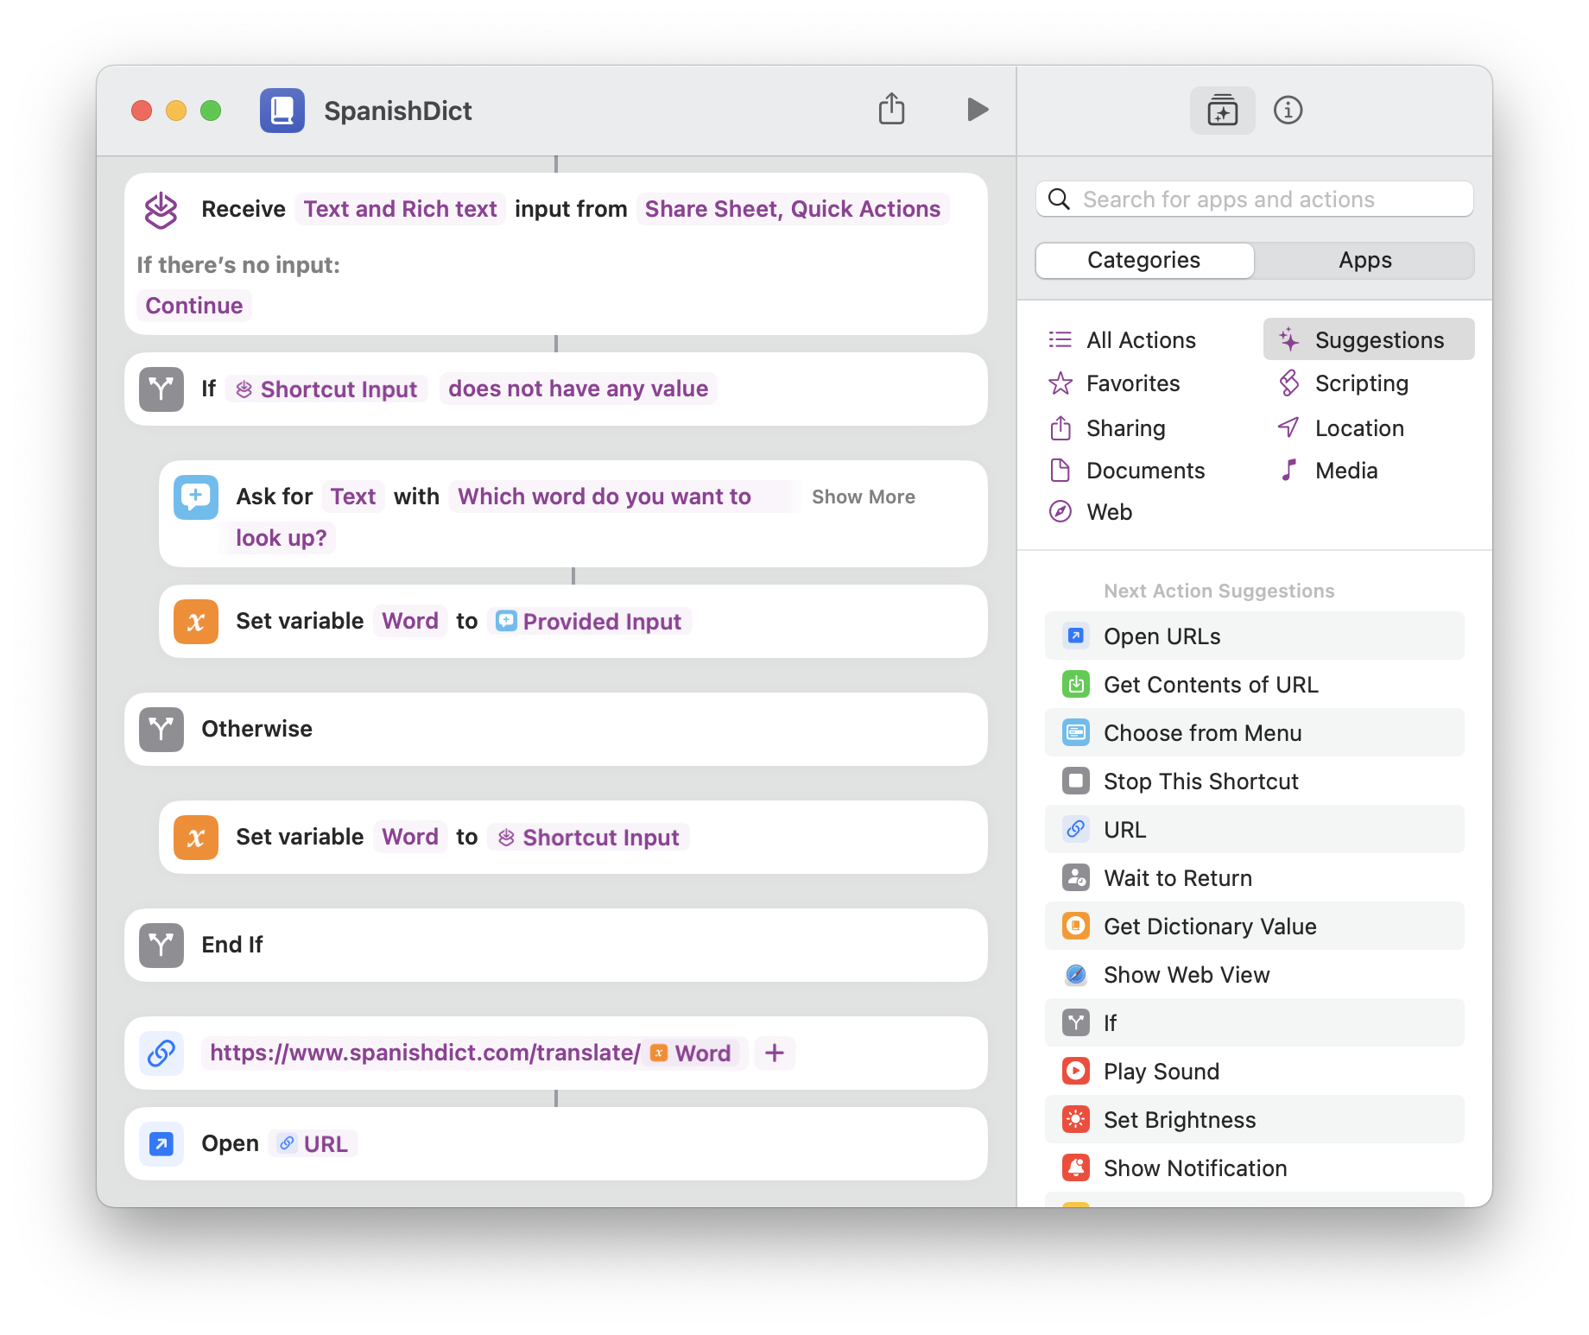Image resolution: width=1589 pixels, height=1335 pixels.
Task: Click the Receive input action icon
Action: (161, 210)
